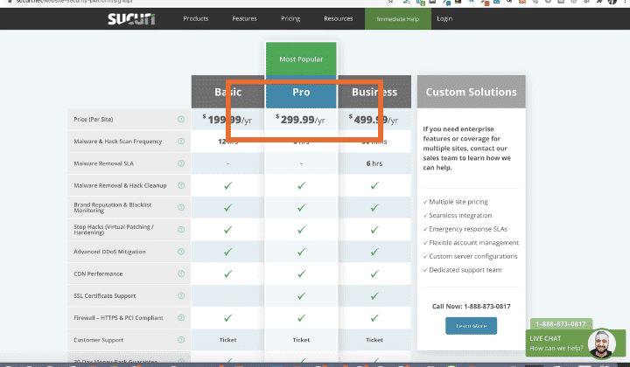
Task: Open the Resources menu
Action: click(339, 18)
